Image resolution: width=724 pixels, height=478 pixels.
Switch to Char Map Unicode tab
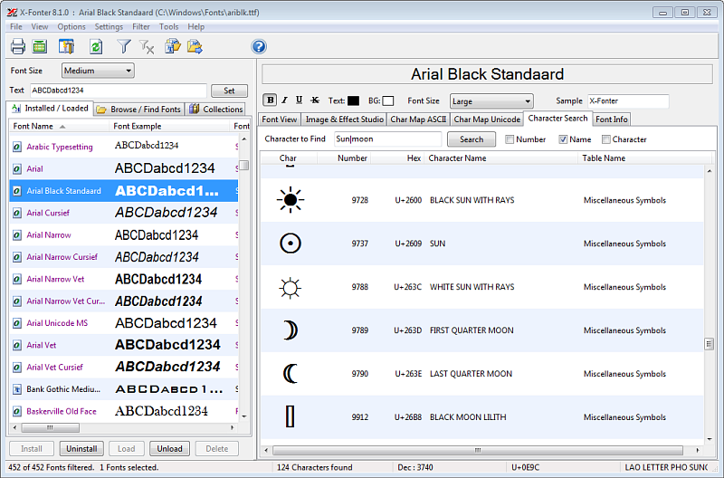487,119
